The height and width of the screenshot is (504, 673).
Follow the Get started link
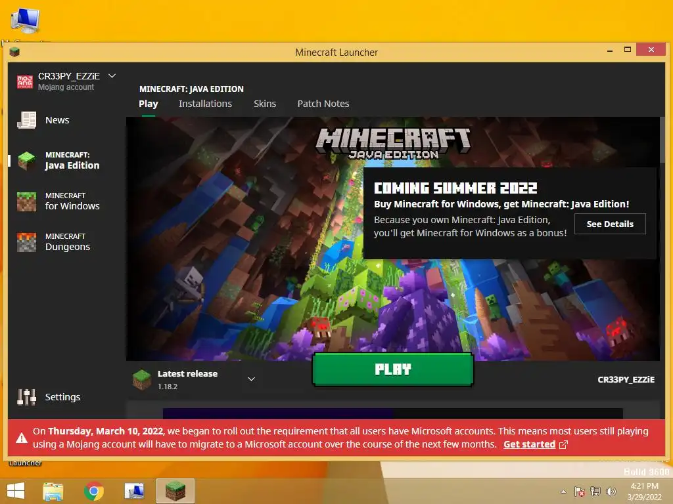(529, 444)
